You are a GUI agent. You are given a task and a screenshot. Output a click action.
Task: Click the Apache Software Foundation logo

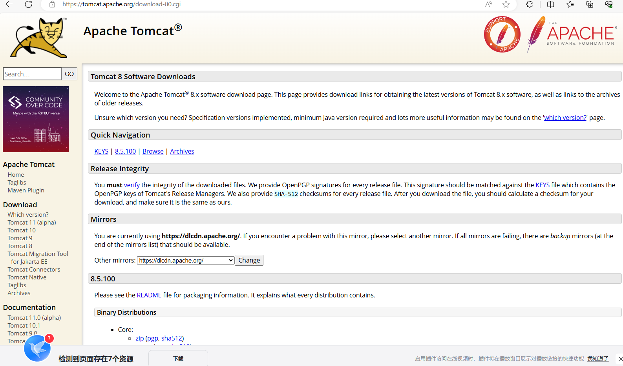click(572, 34)
